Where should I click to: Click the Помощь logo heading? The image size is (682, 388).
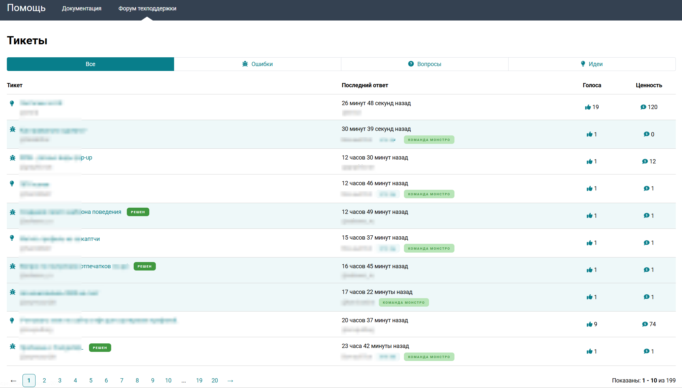(x=26, y=8)
